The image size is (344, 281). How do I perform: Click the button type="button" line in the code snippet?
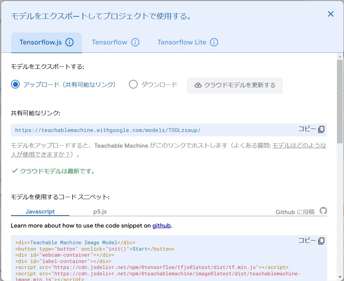(95, 249)
